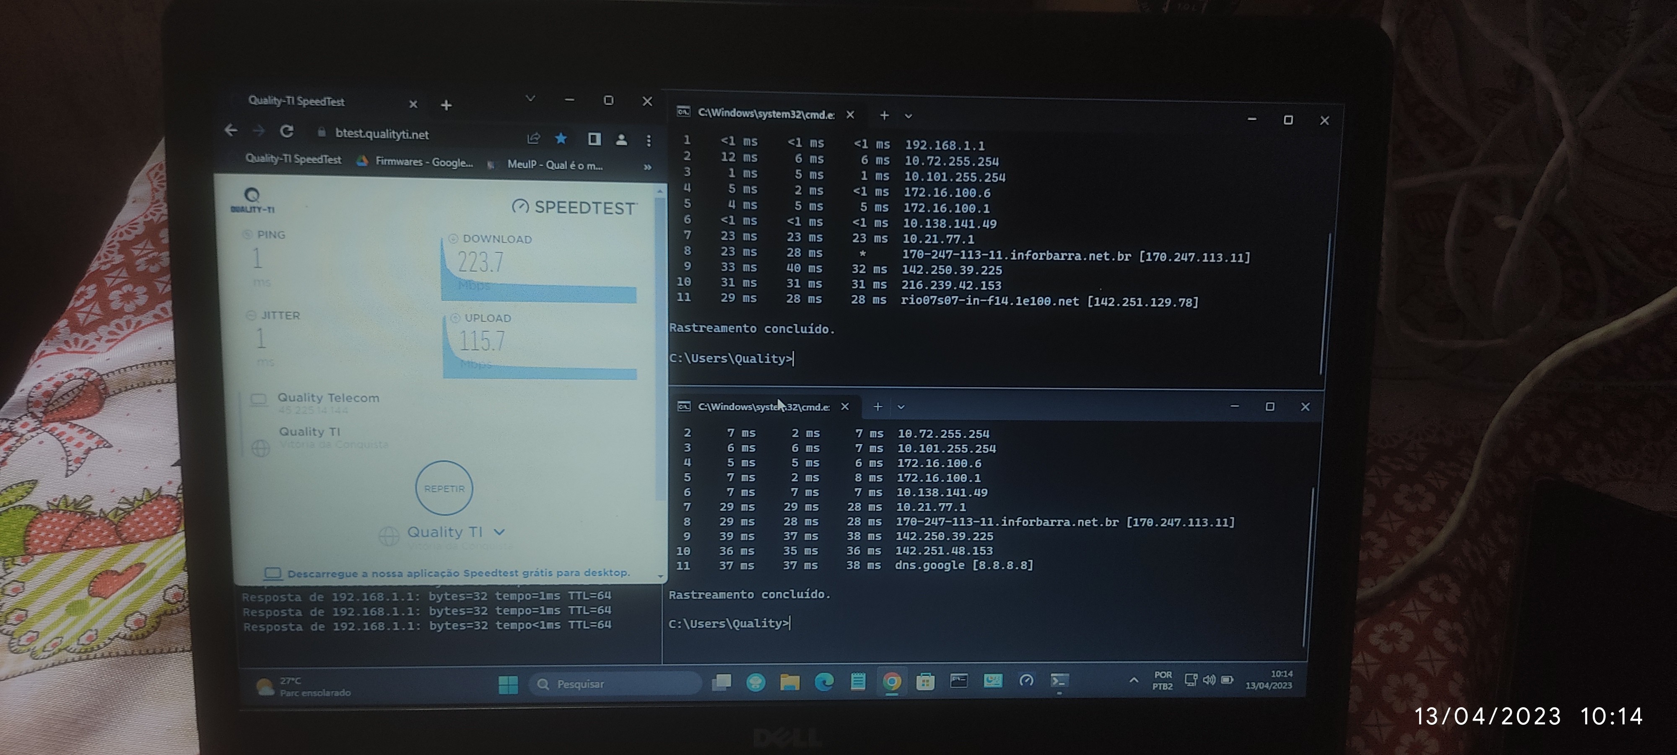1677x755 pixels.
Task: Toggle the Chrome side panel icon
Action: [594, 139]
